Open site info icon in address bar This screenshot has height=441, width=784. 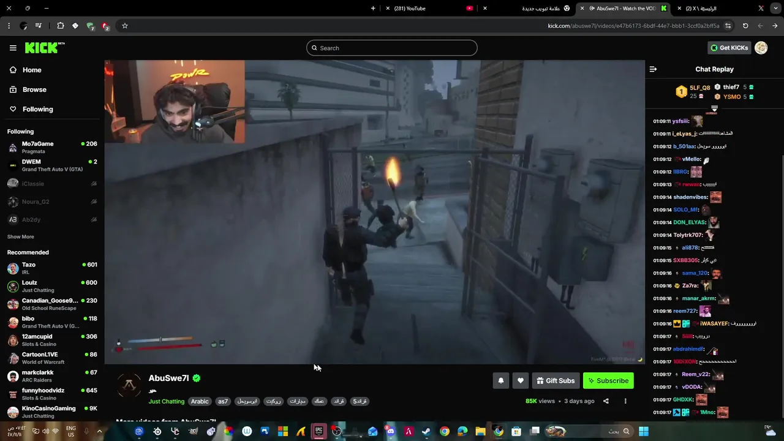tap(728, 26)
